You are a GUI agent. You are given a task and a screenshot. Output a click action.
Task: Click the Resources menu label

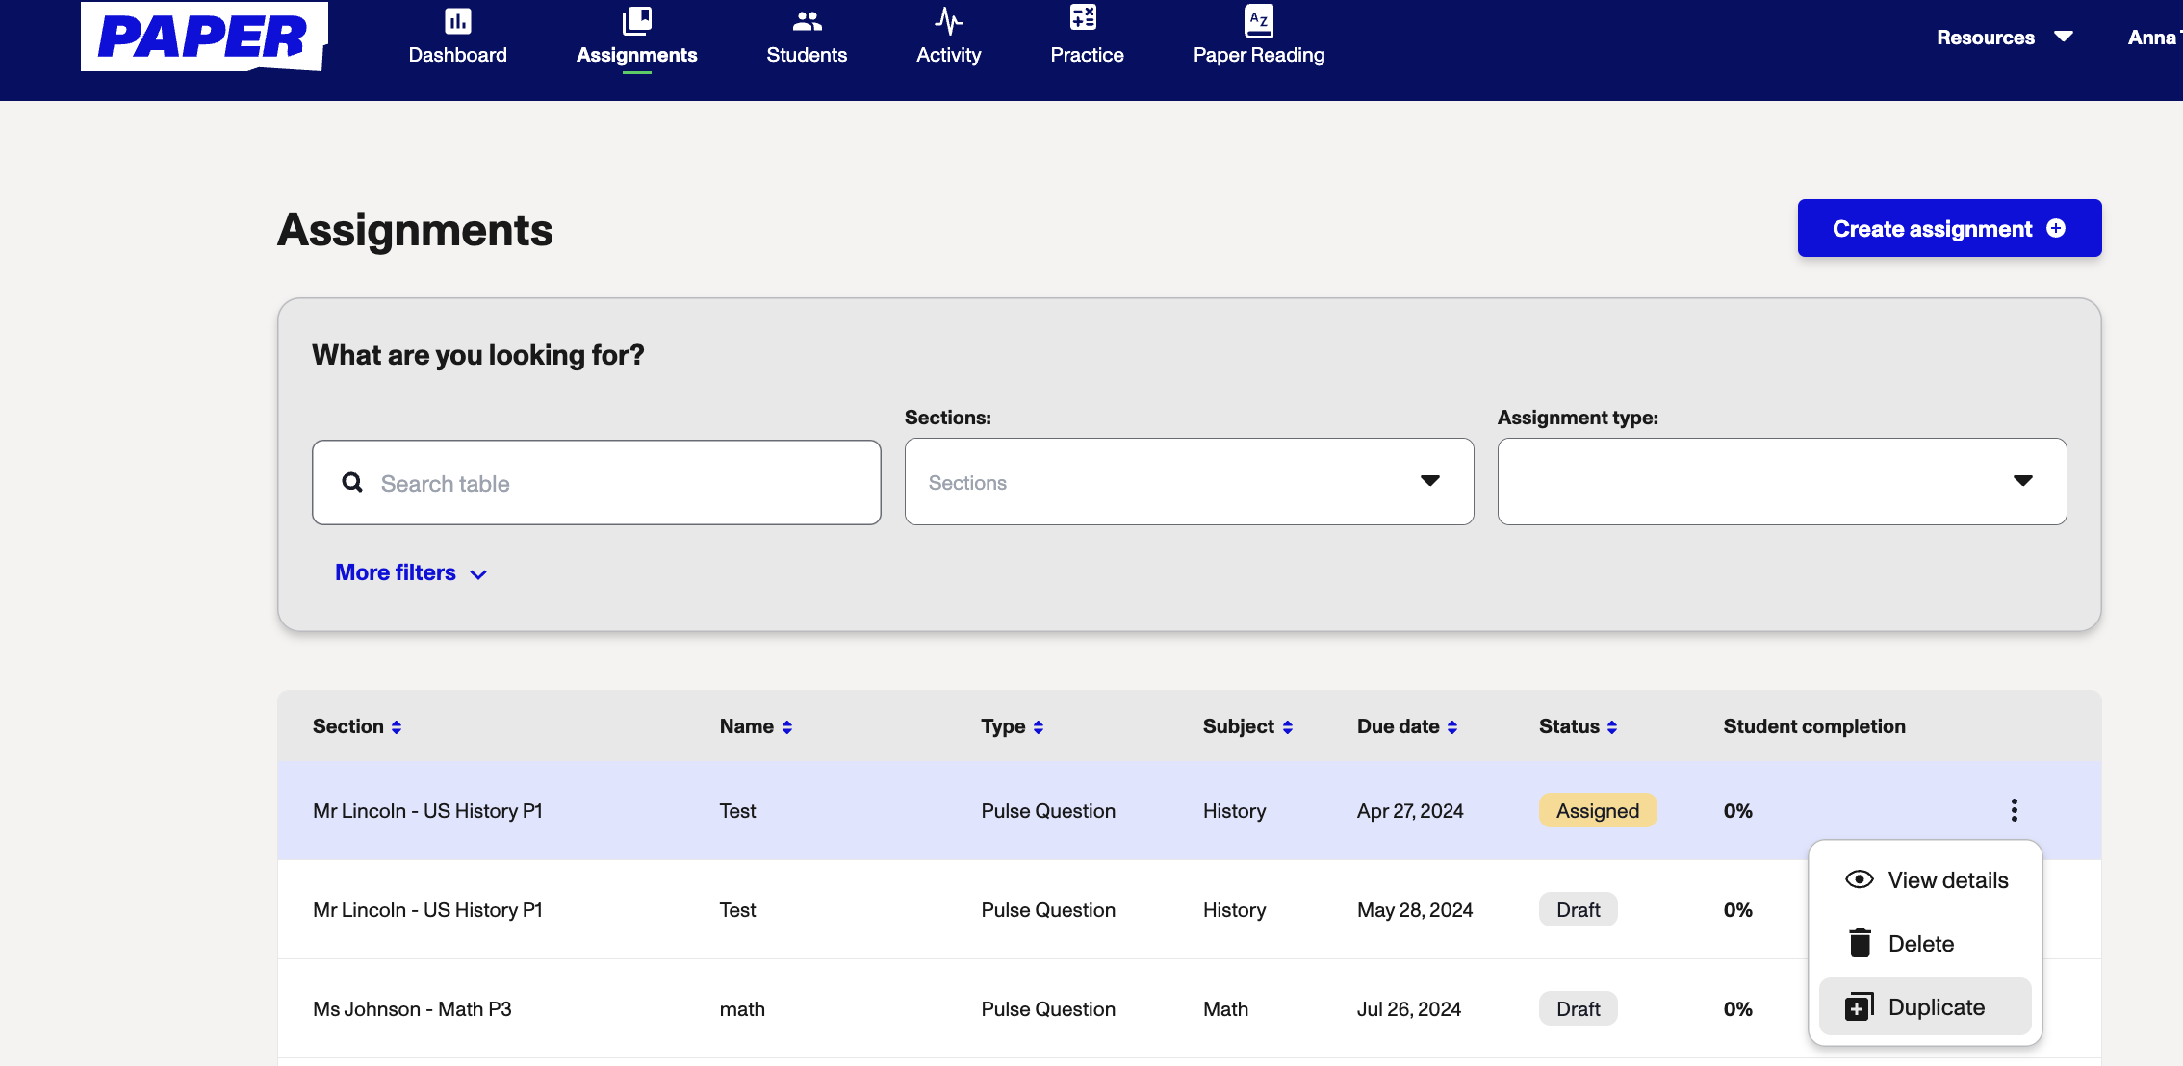(x=1986, y=37)
